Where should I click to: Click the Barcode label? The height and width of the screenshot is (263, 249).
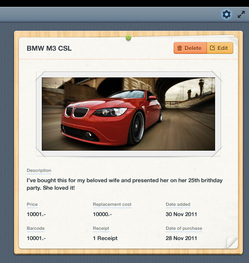pos(36,228)
